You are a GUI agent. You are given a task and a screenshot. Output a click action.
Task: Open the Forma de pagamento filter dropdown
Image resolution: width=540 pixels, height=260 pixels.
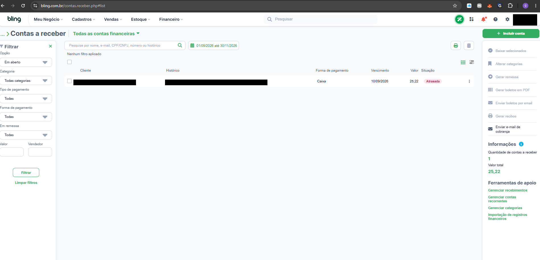pos(26,117)
